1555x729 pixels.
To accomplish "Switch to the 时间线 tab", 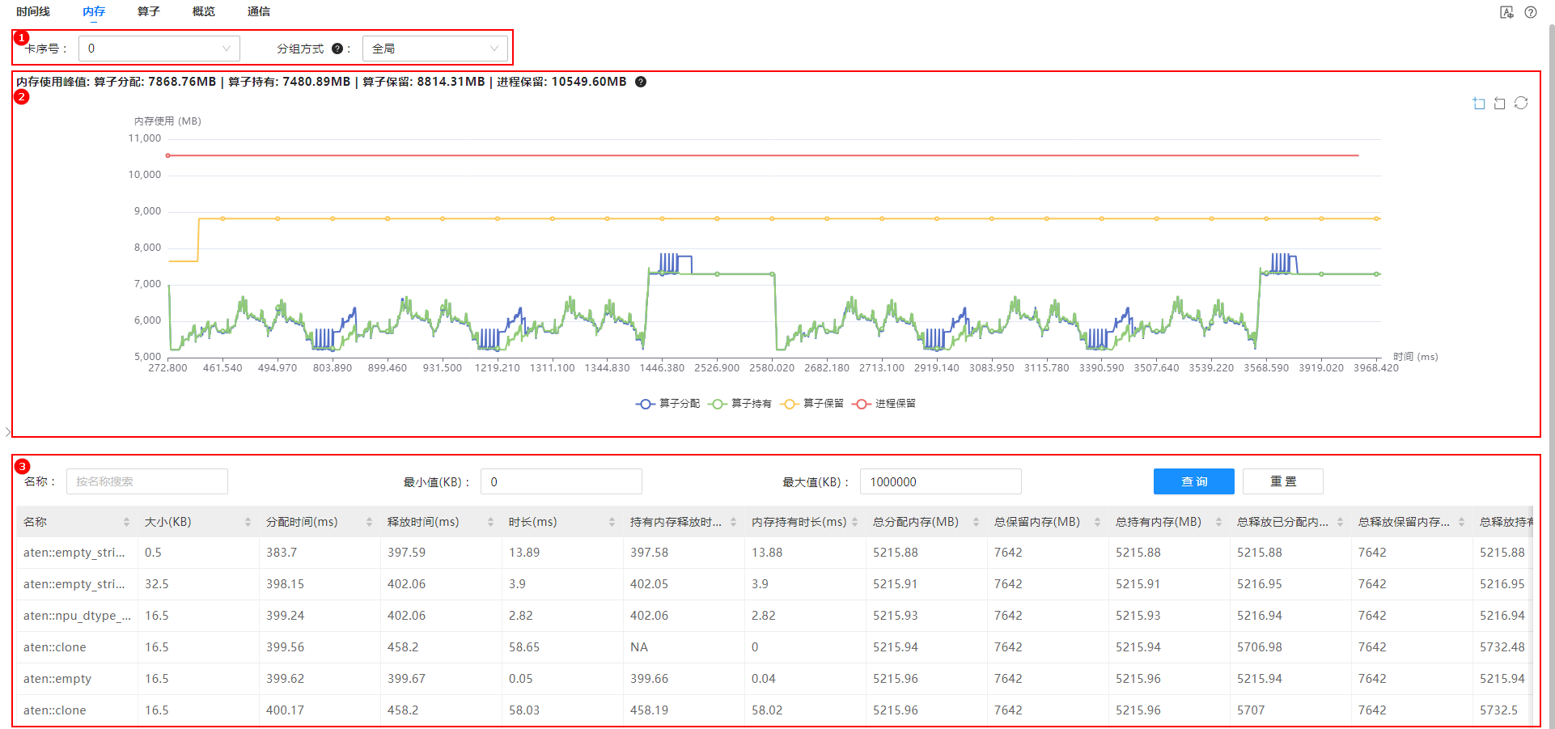I will coord(33,11).
